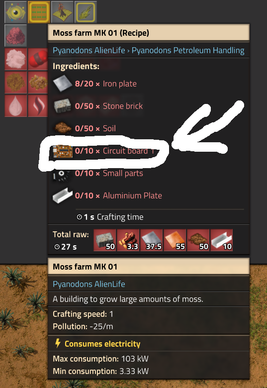Click the highlighted Moss farm recipe slot
This screenshot has height=388, width=267.
point(39,12)
